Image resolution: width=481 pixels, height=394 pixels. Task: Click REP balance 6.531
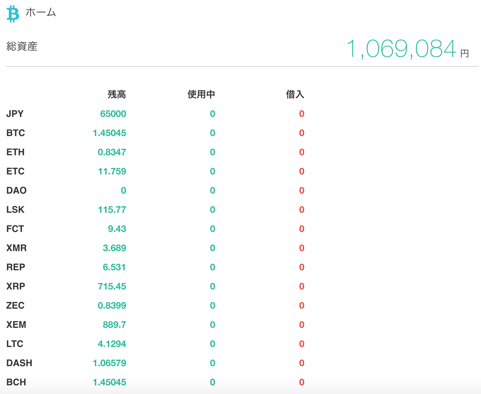click(x=114, y=267)
